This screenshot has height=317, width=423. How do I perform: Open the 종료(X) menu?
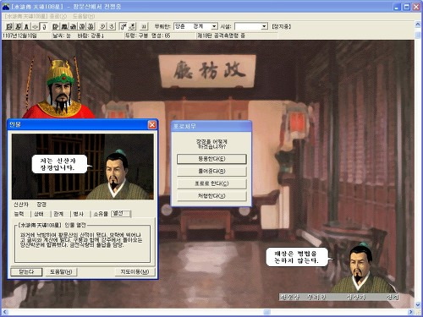pos(58,16)
